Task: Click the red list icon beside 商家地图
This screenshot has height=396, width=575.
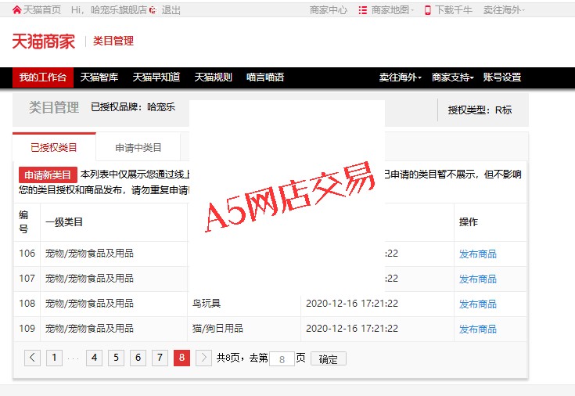Action: point(363,10)
